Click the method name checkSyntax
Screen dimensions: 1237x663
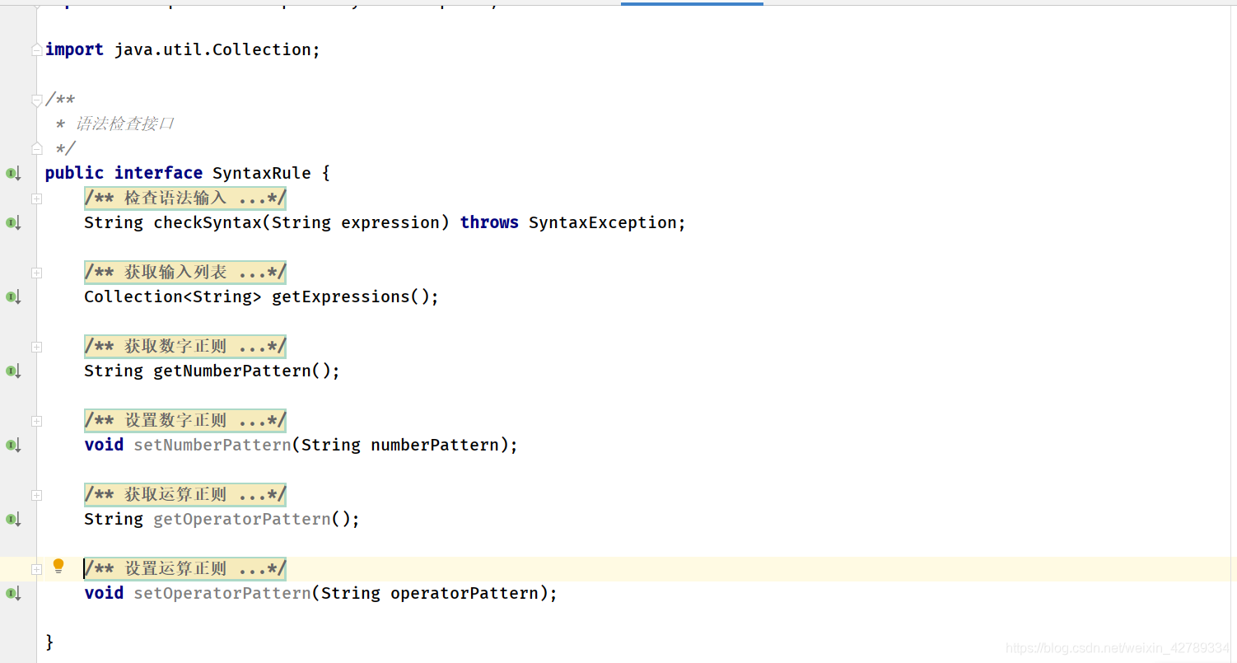[x=208, y=222]
